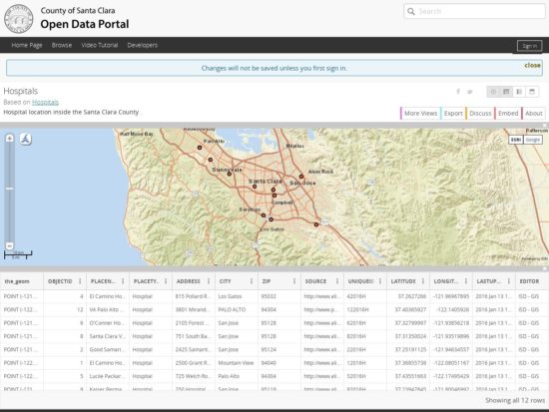Click the 37.2627266 latitude cell
This screenshot has height=412, width=549.
[408, 296]
